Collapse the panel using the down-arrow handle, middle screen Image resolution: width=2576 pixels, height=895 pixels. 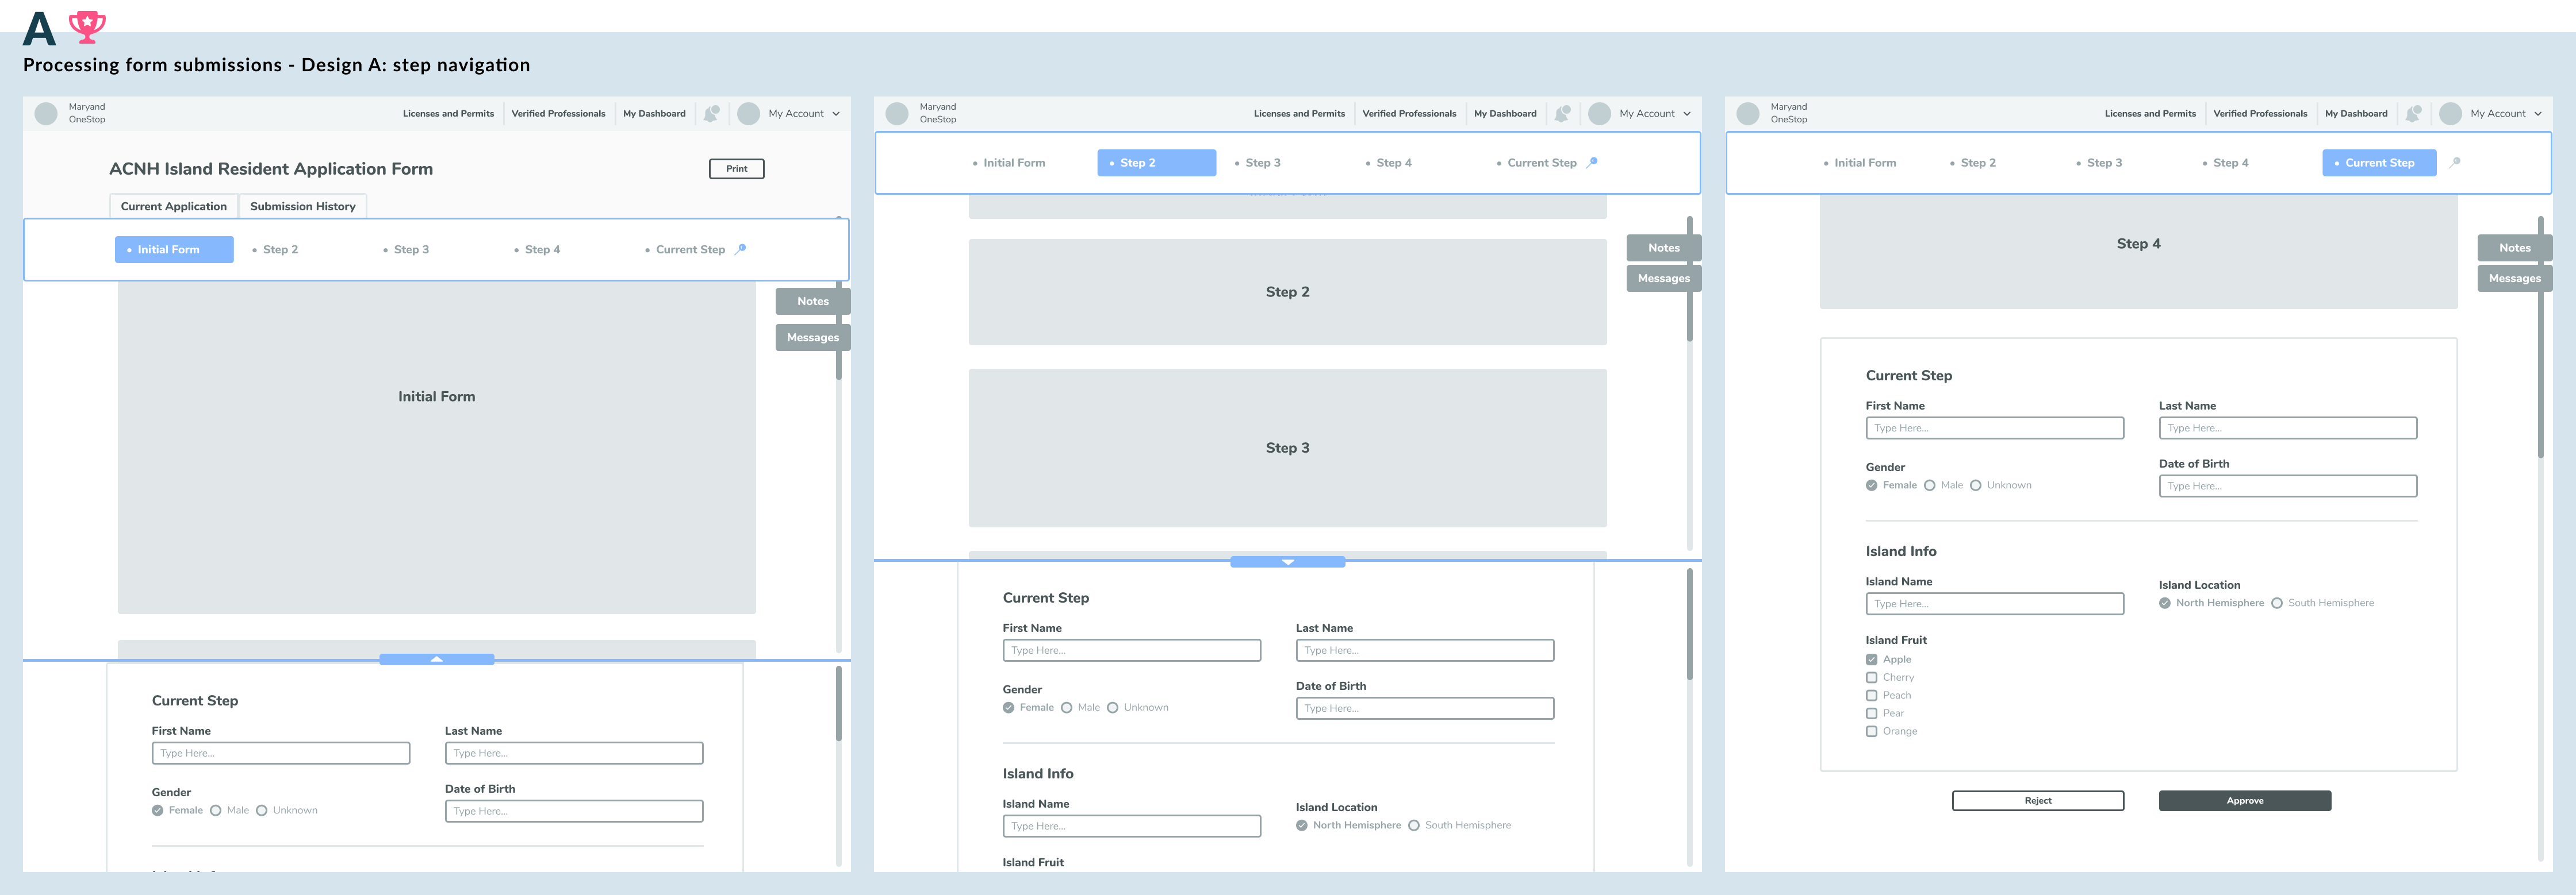[x=1288, y=562]
